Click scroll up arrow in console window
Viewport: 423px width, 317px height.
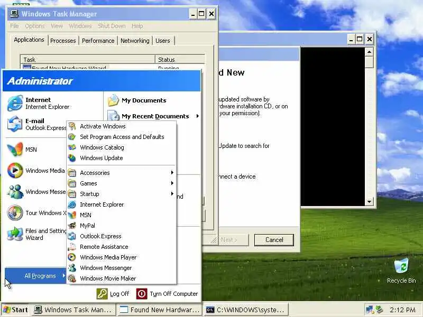pyautogui.click(x=369, y=52)
